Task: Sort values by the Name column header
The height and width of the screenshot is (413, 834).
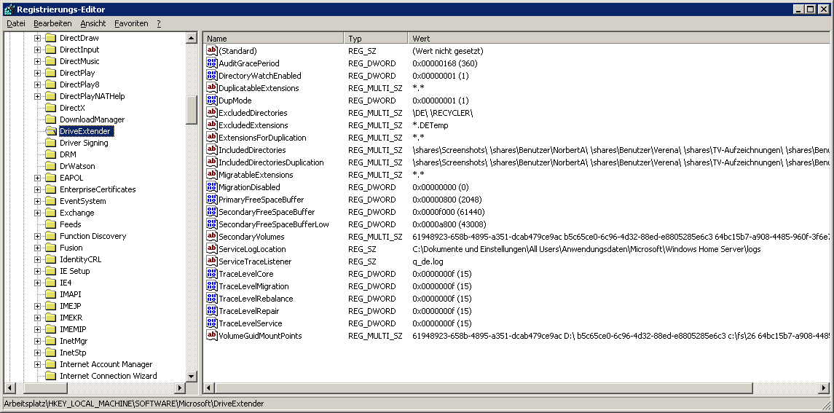Action: [x=273, y=39]
